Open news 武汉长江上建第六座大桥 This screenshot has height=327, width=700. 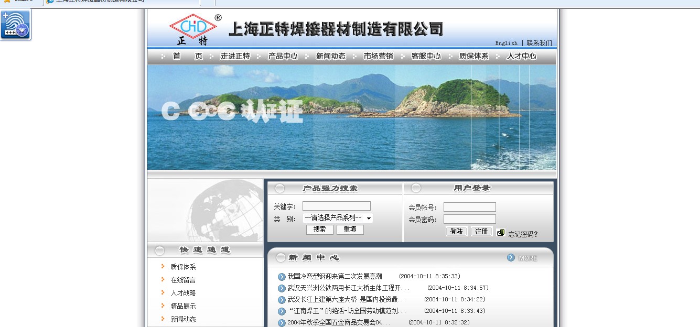coord(347,299)
